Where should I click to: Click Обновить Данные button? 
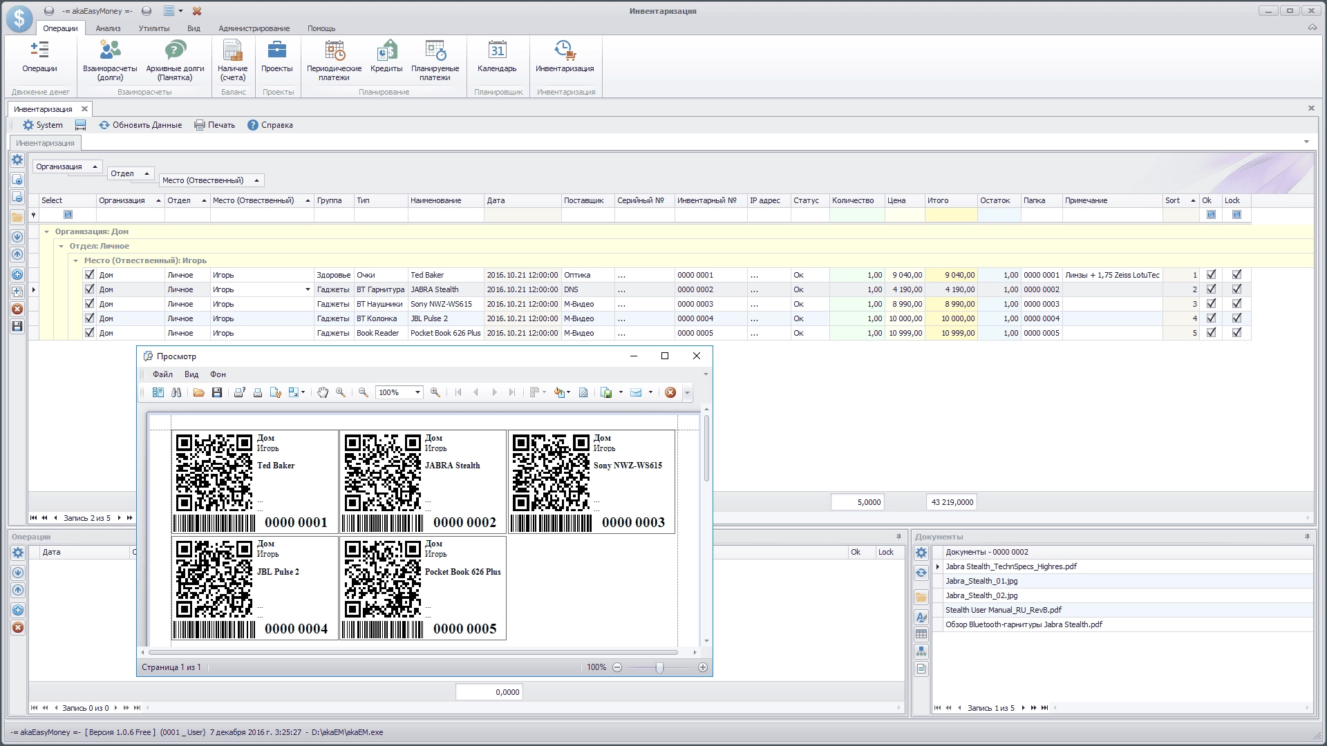tap(140, 125)
